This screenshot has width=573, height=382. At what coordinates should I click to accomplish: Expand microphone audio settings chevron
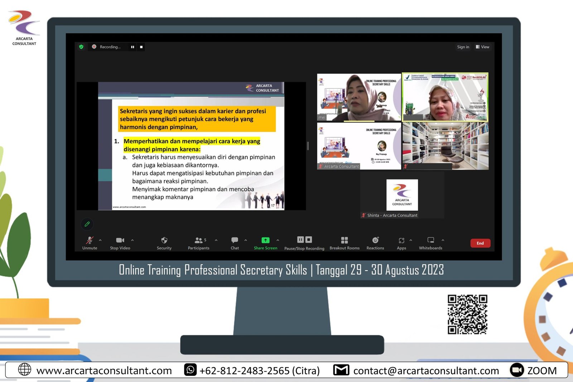(101, 241)
